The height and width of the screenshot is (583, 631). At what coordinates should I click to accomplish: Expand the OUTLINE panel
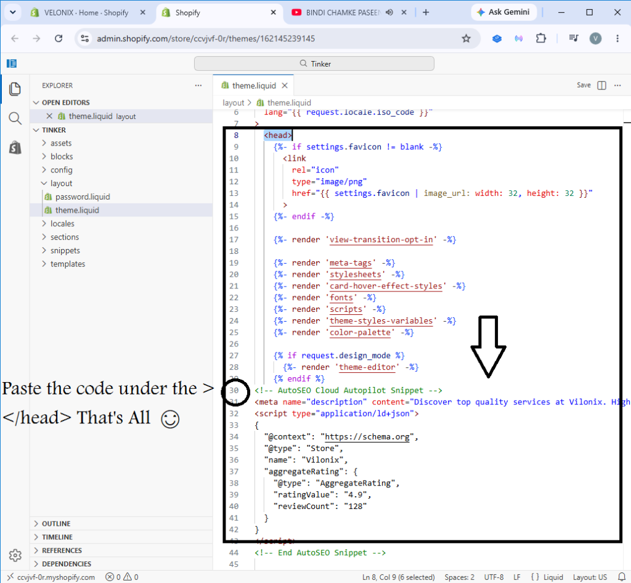[x=56, y=523]
